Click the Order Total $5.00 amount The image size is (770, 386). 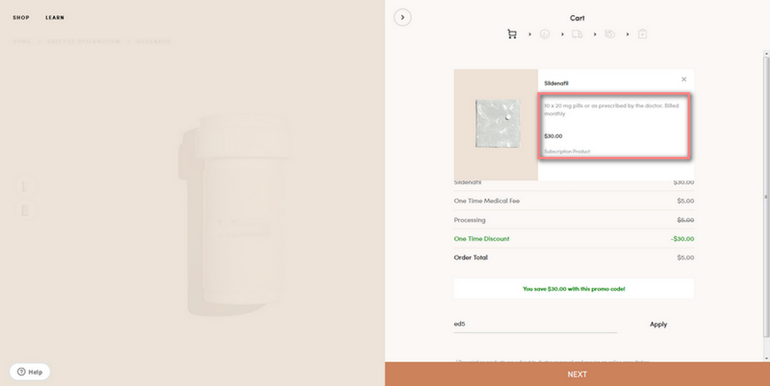[x=685, y=258]
